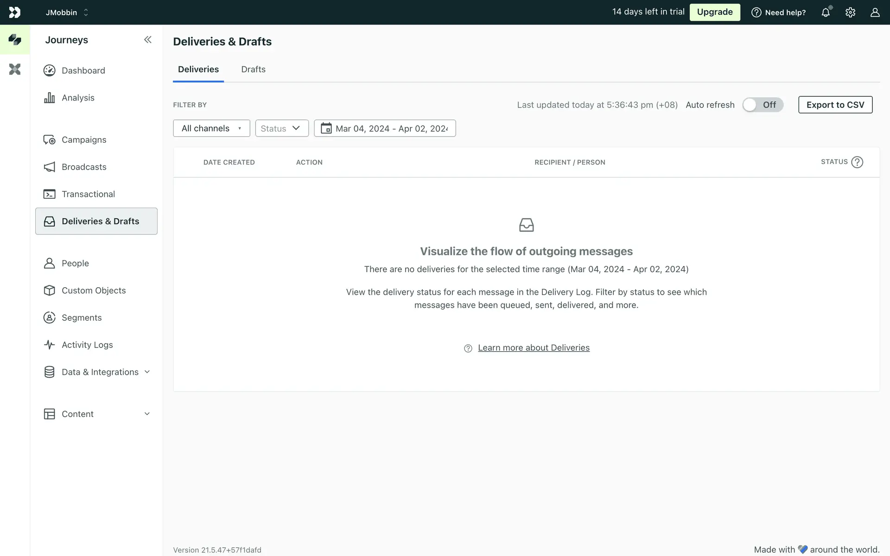Screen dimensions: 890x556
Task: Open the Status filter dropdown
Action: click(281, 128)
